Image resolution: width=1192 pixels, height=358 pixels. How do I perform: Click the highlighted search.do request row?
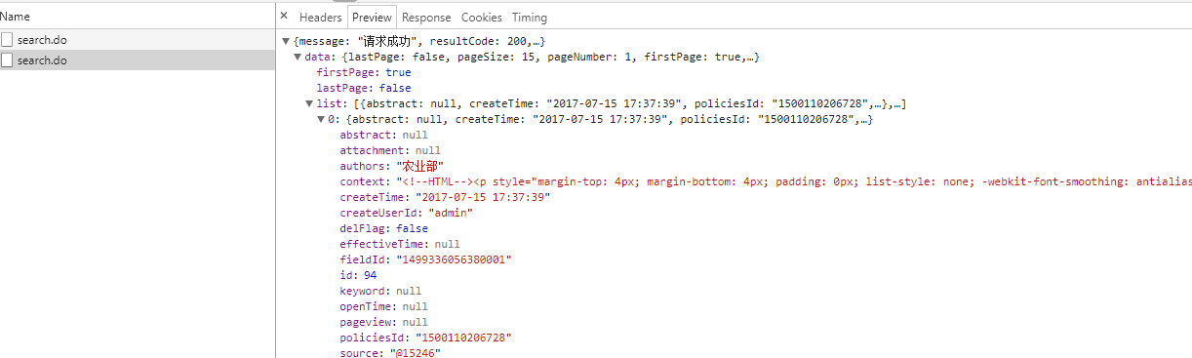pos(138,60)
